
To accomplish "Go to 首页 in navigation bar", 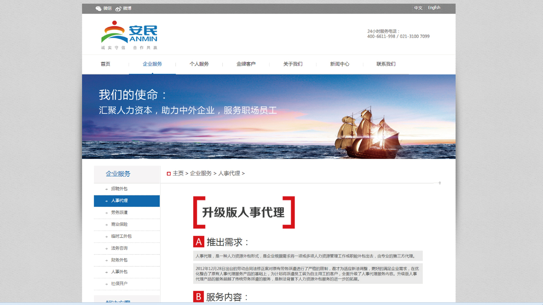I will (x=105, y=64).
